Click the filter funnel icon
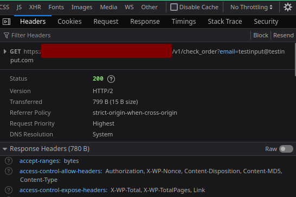Screen dimensions: 296x197 pyautogui.click(x=7, y=35)
